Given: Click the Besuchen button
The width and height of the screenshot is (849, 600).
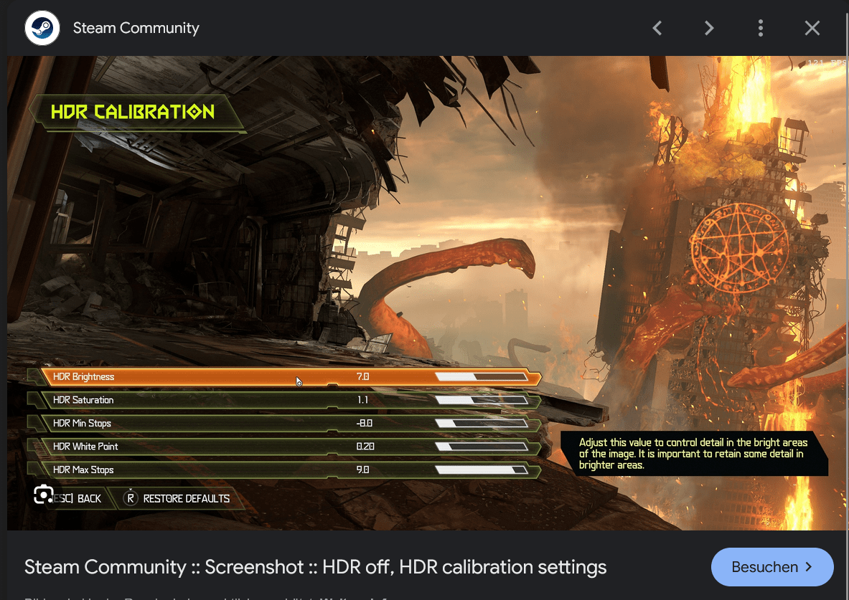Looking at the screenshot, I should coord(772,567).
